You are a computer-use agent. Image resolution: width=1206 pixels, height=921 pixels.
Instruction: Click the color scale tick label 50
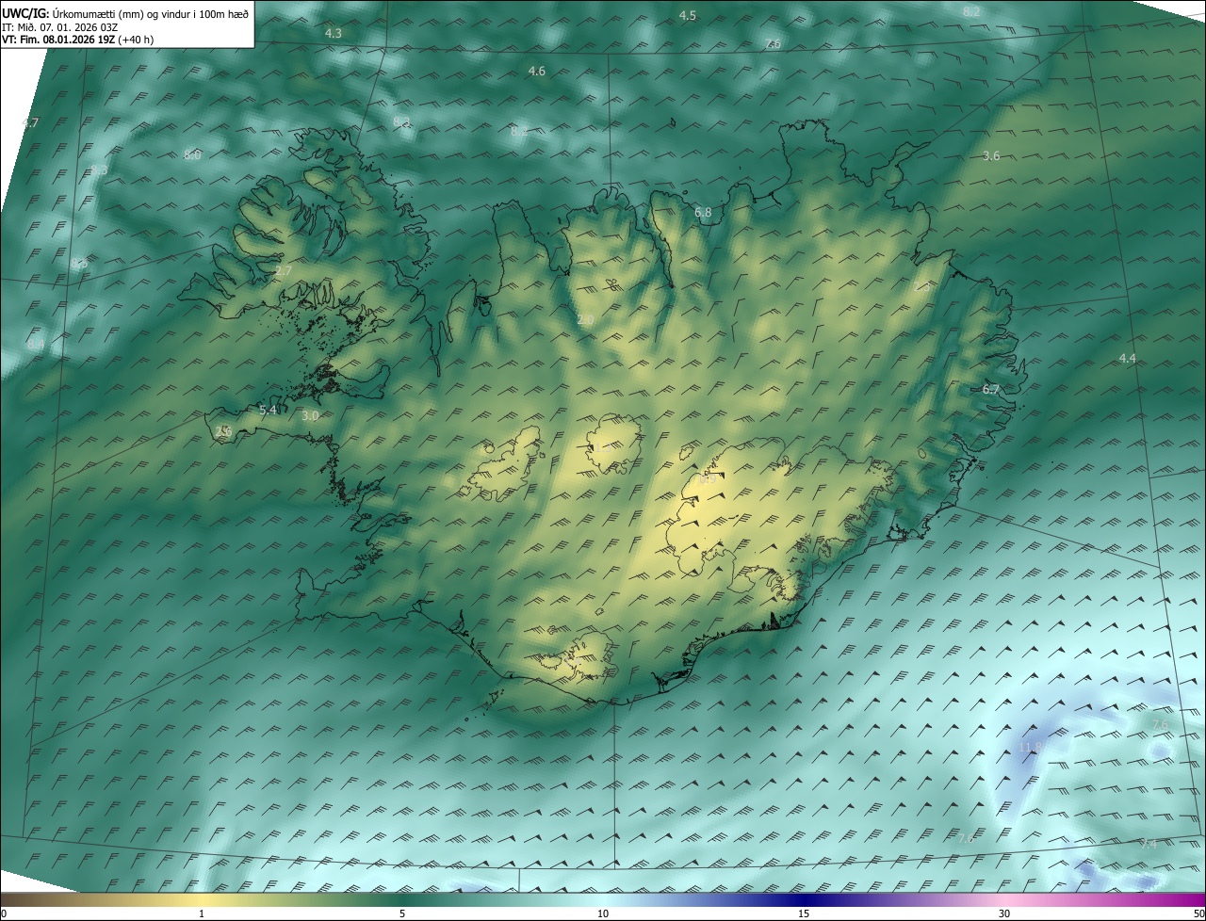(x=1198, y=914)
